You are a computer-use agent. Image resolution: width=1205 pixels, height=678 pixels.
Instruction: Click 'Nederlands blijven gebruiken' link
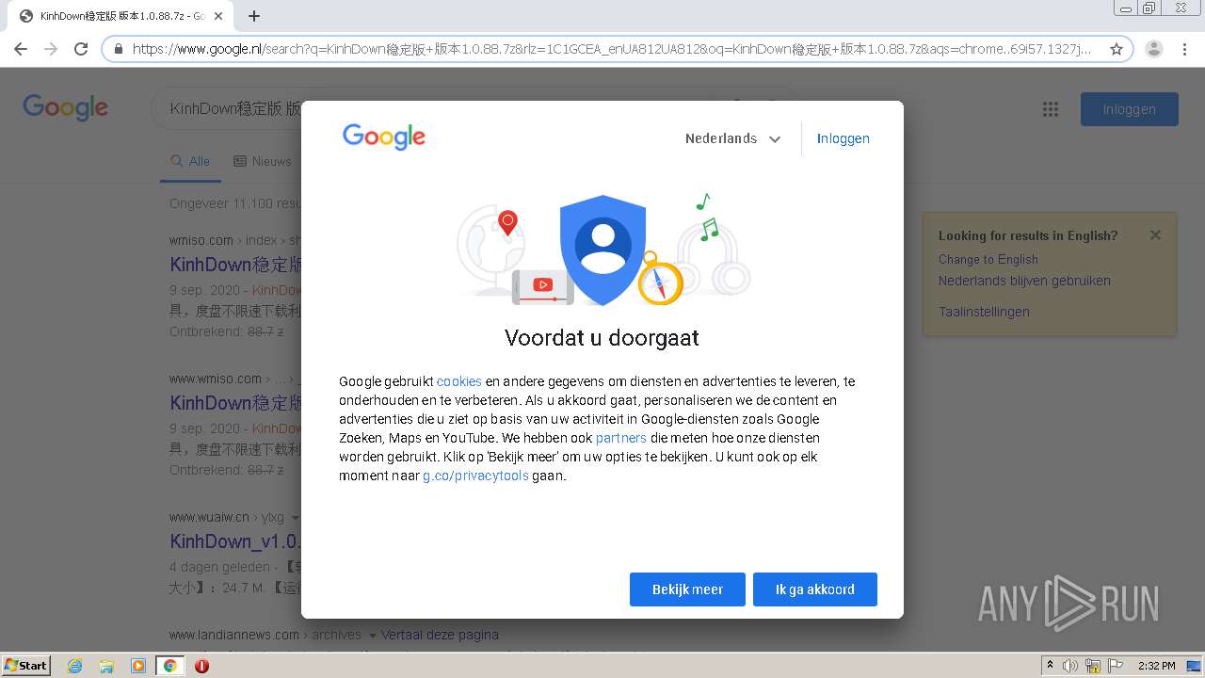tap(1024, 281)
